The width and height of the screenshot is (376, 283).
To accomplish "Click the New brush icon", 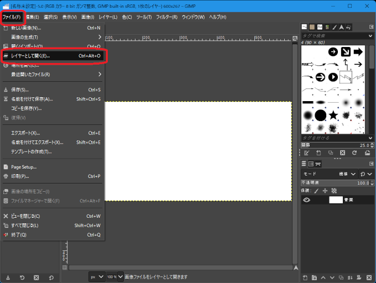I will 318,153.
